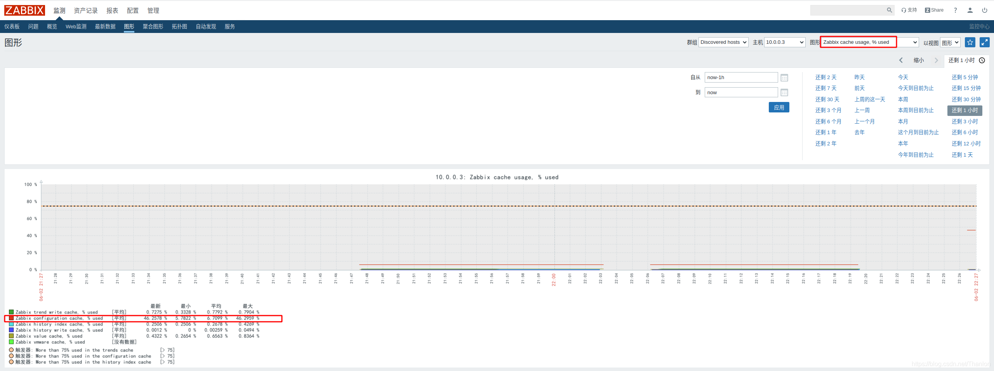Select the 还剩 2 天 range
Image resolution: width=994 pixels, height=371 pixels.
pos(826,78)
